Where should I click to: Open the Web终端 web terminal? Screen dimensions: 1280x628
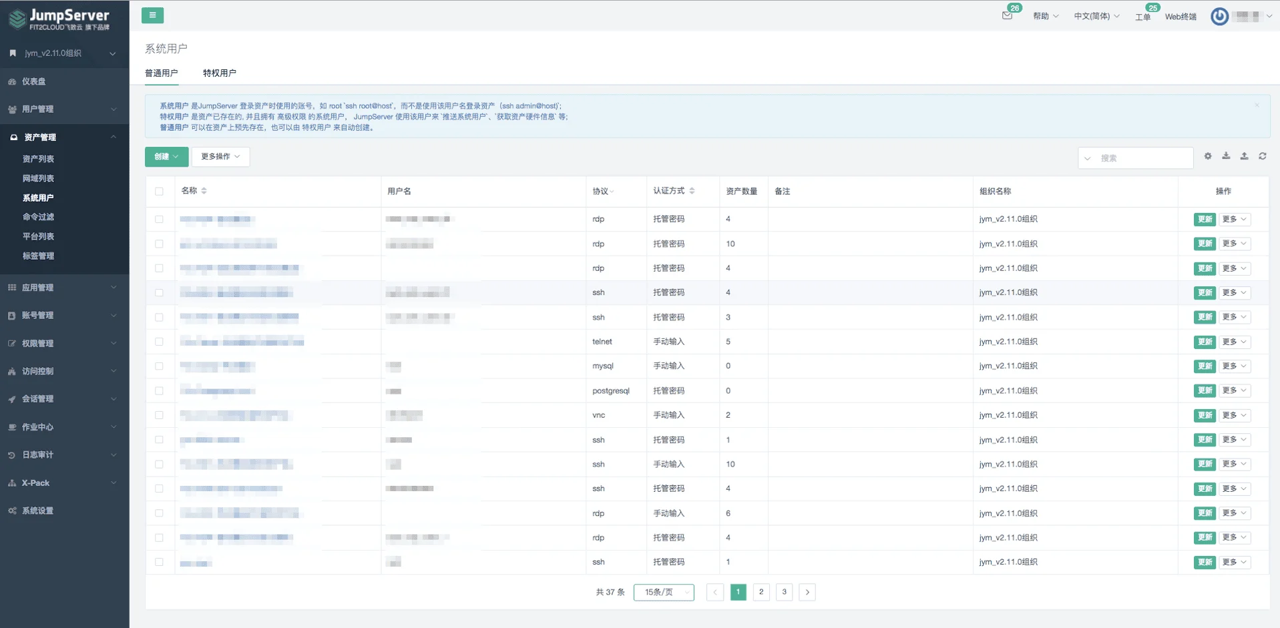[1181, 17]
